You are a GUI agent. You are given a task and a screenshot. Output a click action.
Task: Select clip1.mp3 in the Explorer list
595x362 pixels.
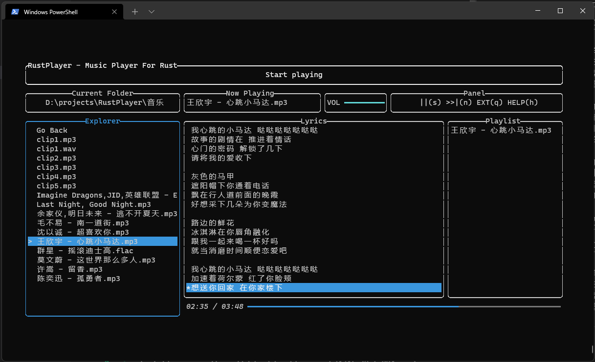[x=56, y=140]
